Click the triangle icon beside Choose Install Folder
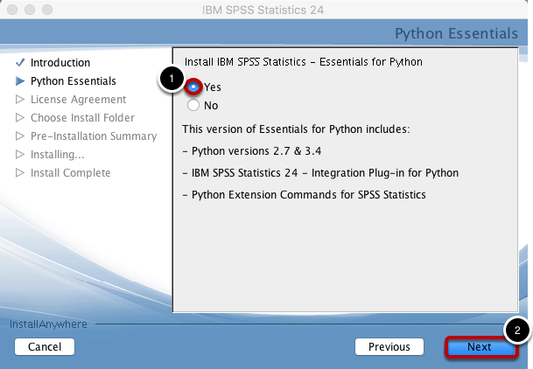Screen dimensions: 533x369 [x=20, y=117]
